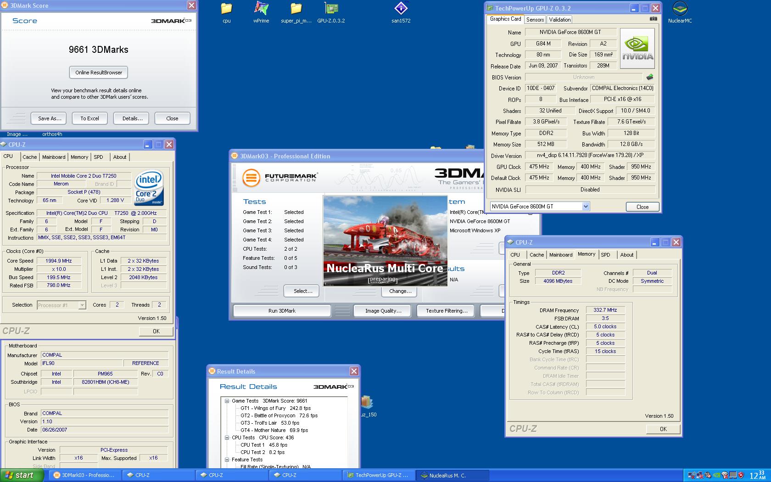Select the GPU-Z.0.3.2 desktop icon
This screenshot has height=482, width=771.
point(331,12)
